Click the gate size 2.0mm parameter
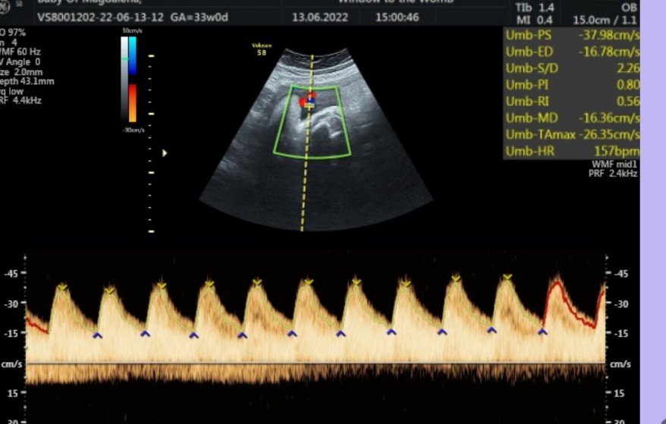 21,72
